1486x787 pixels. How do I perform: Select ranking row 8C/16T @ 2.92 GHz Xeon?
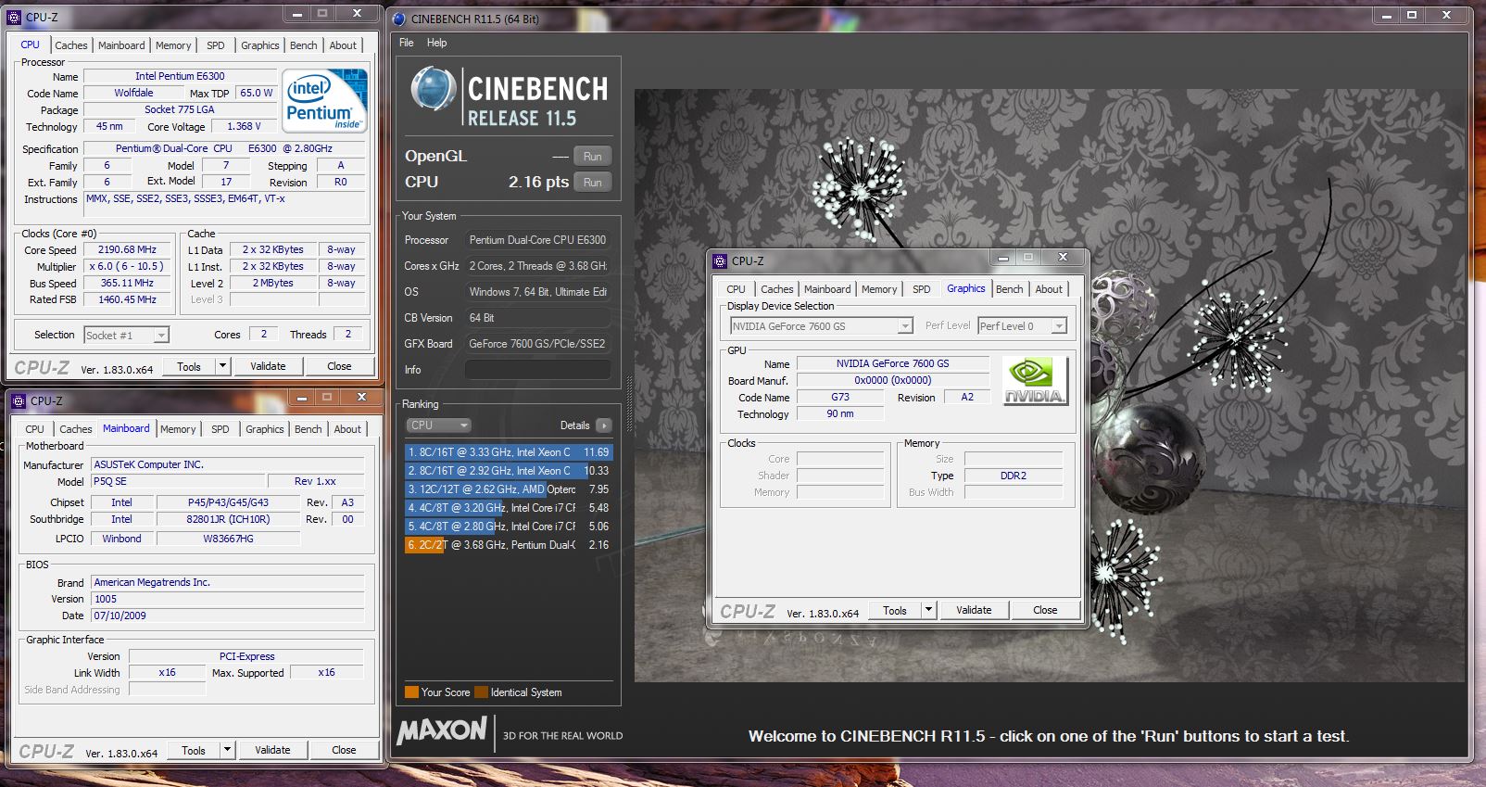coord(509,471)
